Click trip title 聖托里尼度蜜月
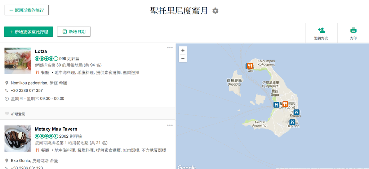The height and width of the screenshot is (169, 369). 179,10
